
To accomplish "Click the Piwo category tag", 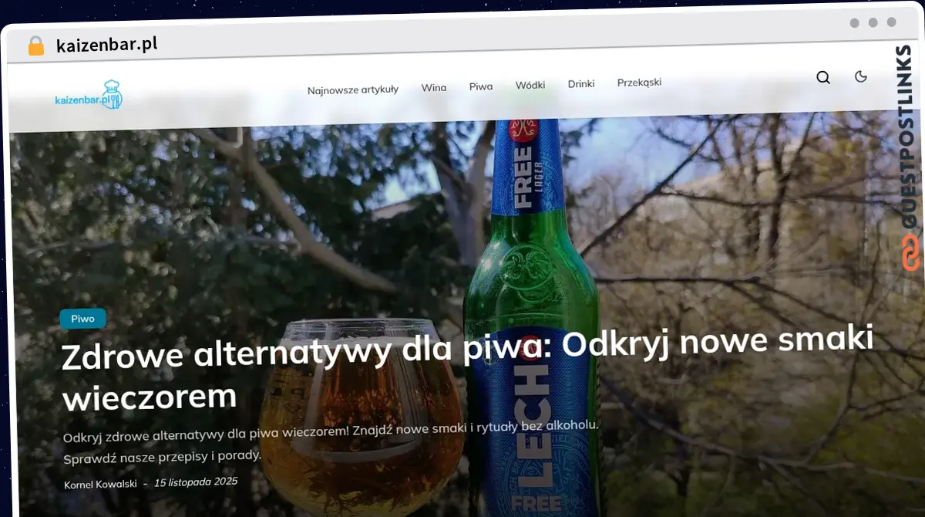I will click(82, 319).
